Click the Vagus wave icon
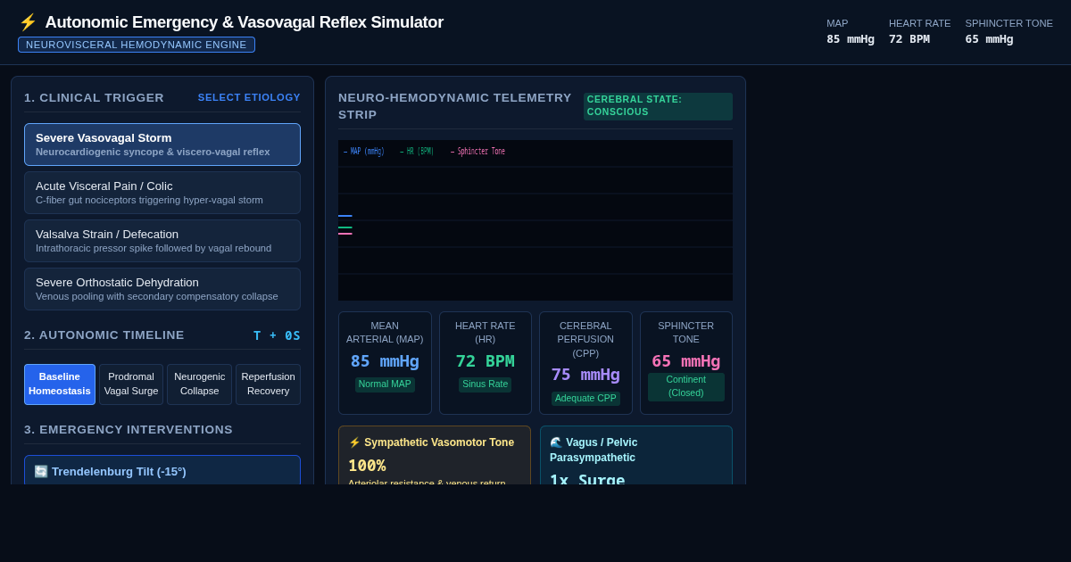This screenshot has width=1071, height=562. click(556, 442)
